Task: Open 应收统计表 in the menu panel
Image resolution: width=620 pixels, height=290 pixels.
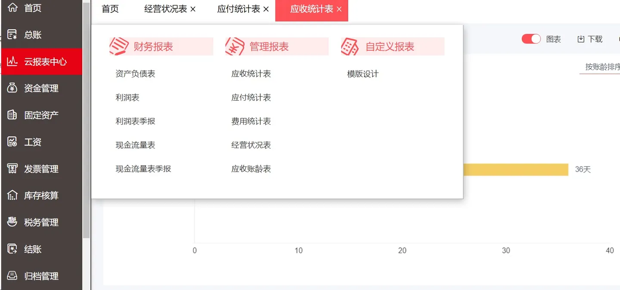Action: click(x=251, y=74)
